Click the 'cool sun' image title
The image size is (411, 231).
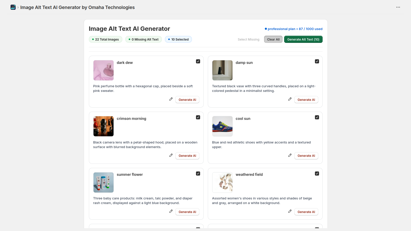coord(243,119)
